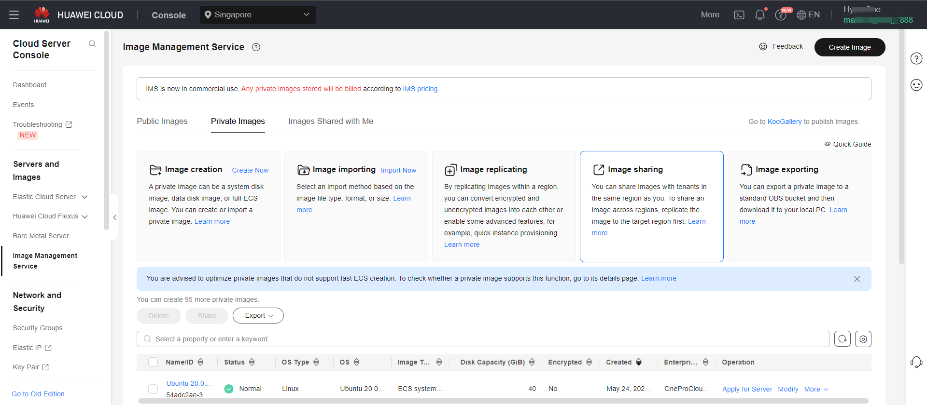Open the More menu in top bar
This screenshot has height=405, width=927.
click(x=710, y=15)
